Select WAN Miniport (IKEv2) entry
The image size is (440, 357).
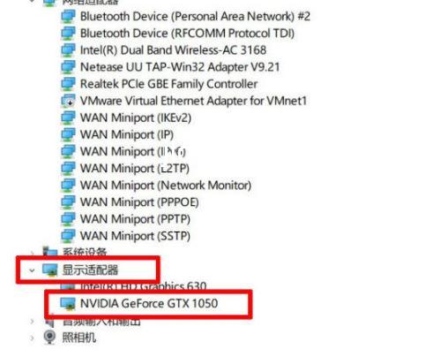click(x=136, y=118)
